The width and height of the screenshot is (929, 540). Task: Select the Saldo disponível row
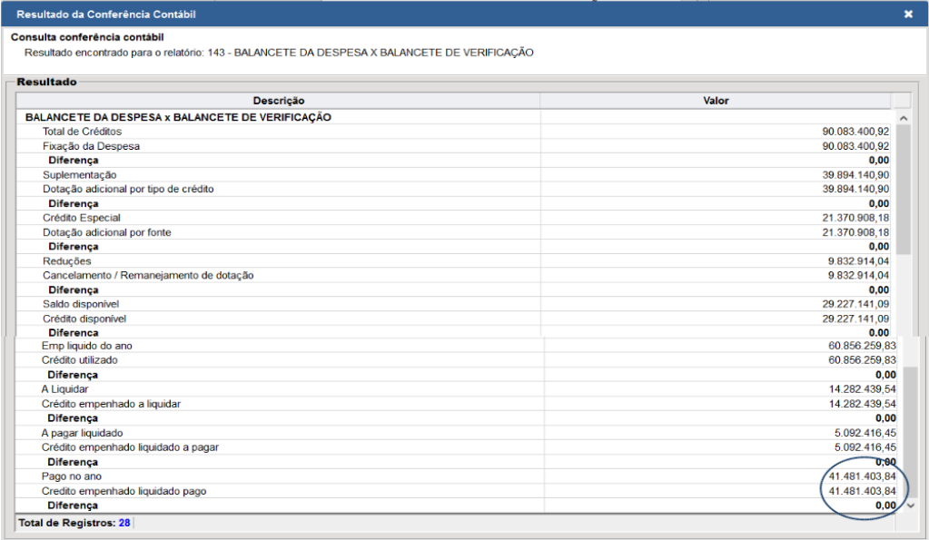click(x=453, y=304)
